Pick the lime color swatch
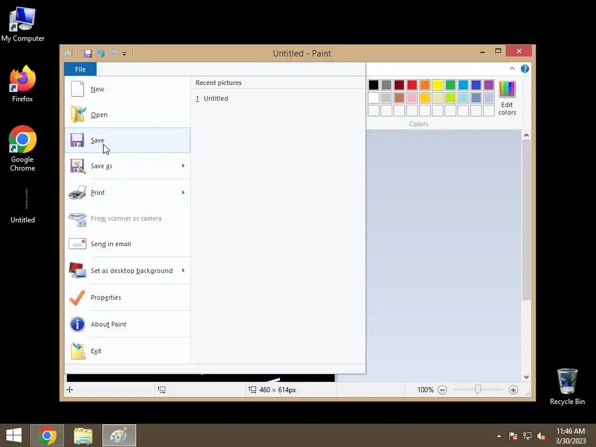 pyautogui.click(x=450, y=98)
